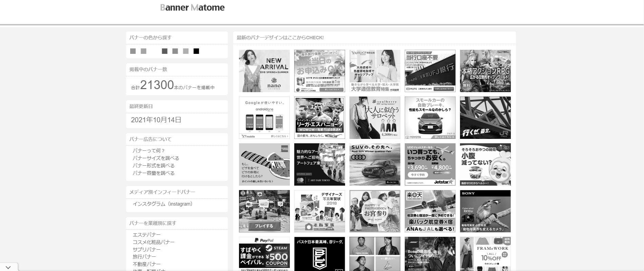Open the バナーサイズを調べる link
This screenshot has height=271, width=644.
(x=156, y=158)
